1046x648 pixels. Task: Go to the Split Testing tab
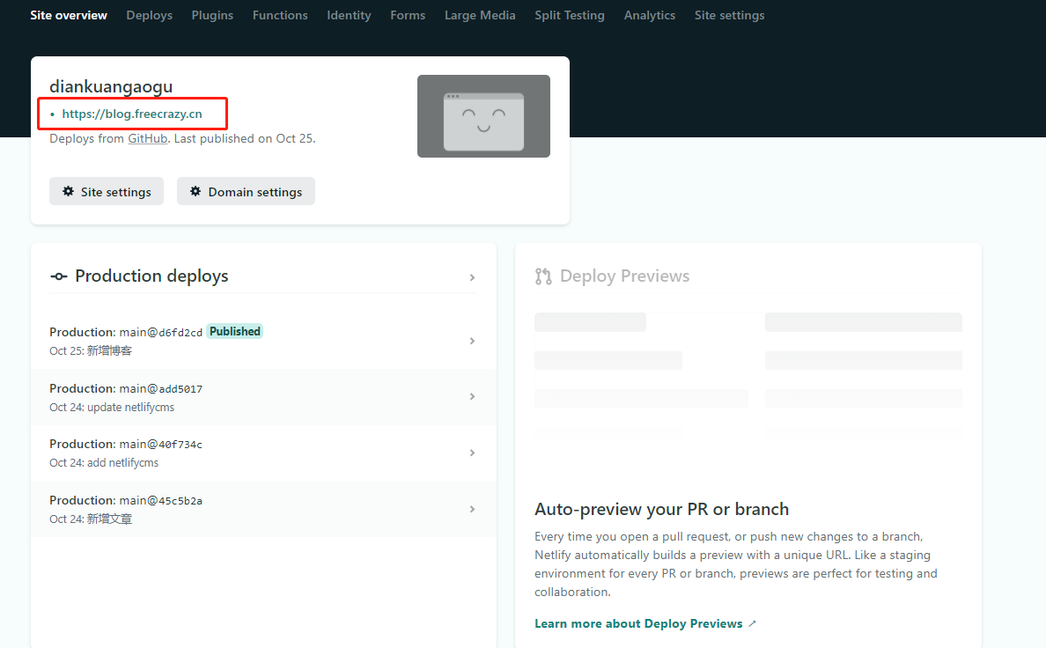[569, 15]
